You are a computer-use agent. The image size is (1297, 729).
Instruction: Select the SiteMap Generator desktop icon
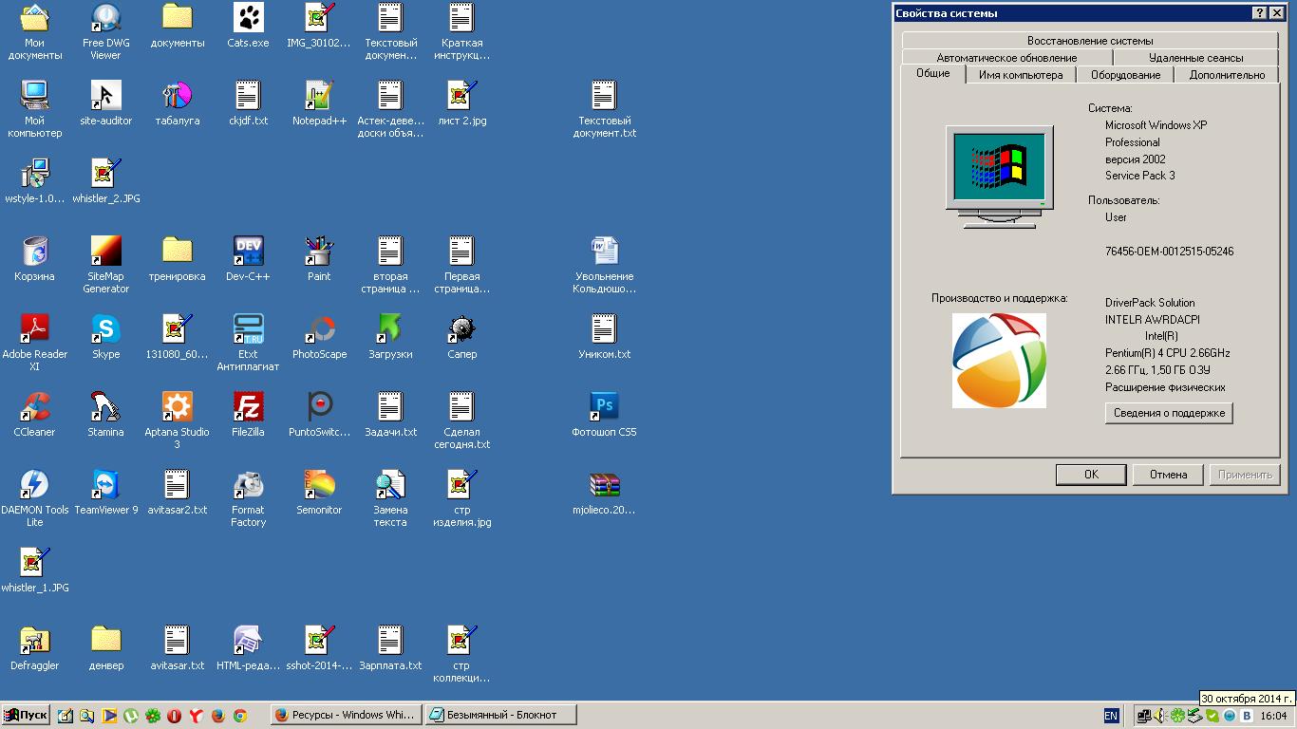click(105, 265)
